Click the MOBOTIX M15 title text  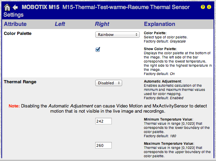pyautogui.click(x=40, y=7)
